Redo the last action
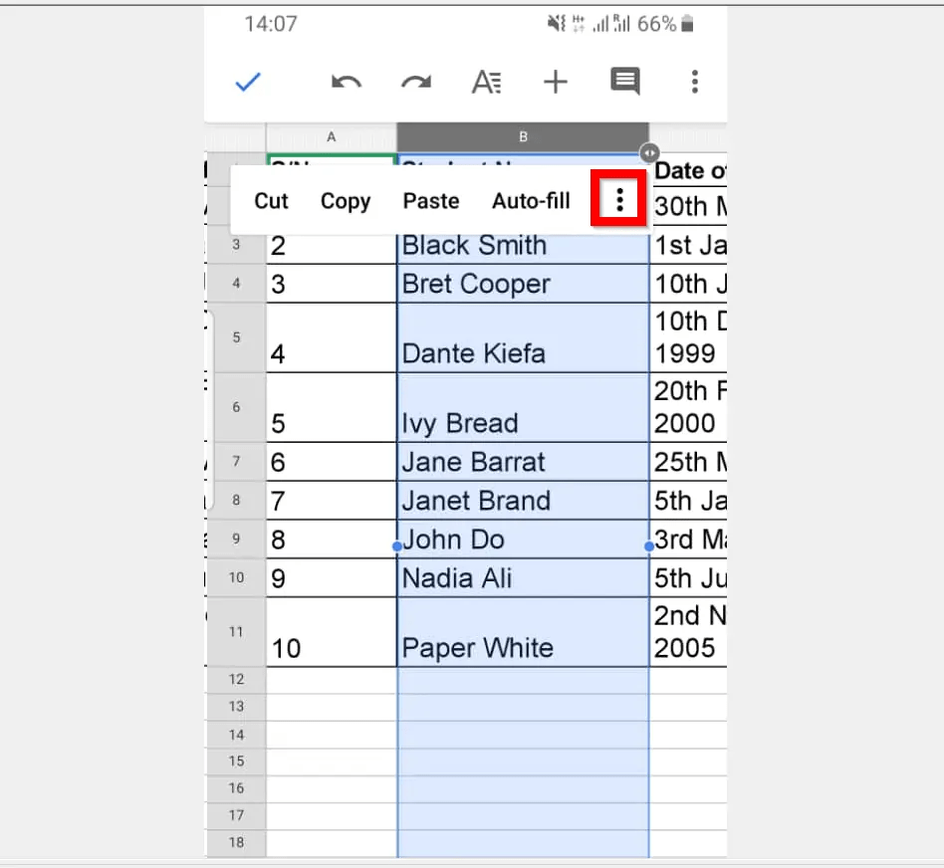The width and height of the screenshot is (944, 868). click(x=415, y=83)
